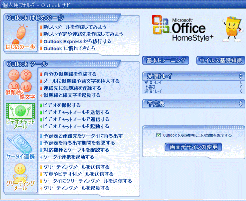Viewport: 246px width, 201px height.
Task: Select ビデオチャットメールで返信する link
Action: (x=76, y=119)
